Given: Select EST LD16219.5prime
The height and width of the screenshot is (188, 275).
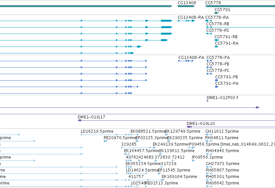Looking at the screenshot, I should [105, 135].
